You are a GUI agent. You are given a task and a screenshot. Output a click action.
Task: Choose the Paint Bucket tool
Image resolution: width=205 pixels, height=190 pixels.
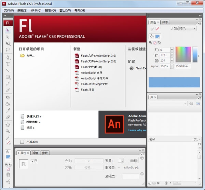8,104
